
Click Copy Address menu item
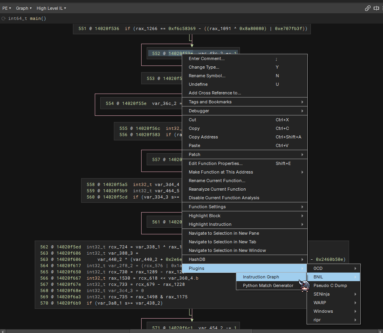(203, 137)
